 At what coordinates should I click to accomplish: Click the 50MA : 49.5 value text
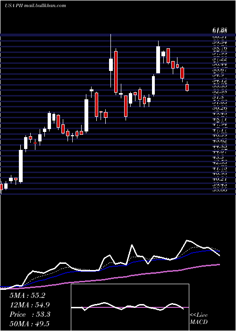click(x=29, y=323)
